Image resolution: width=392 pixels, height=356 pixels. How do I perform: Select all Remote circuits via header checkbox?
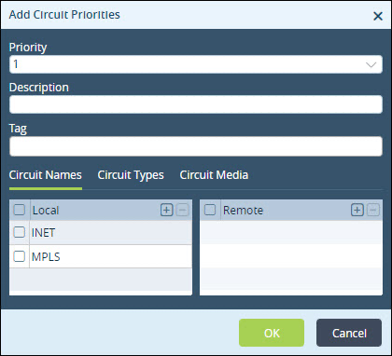pos(210,210)
